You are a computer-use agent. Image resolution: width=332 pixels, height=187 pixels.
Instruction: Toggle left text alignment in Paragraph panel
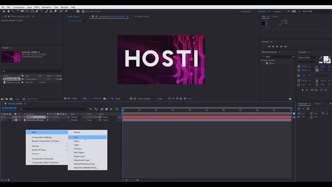pyautogui.click(x=299, y=109)
